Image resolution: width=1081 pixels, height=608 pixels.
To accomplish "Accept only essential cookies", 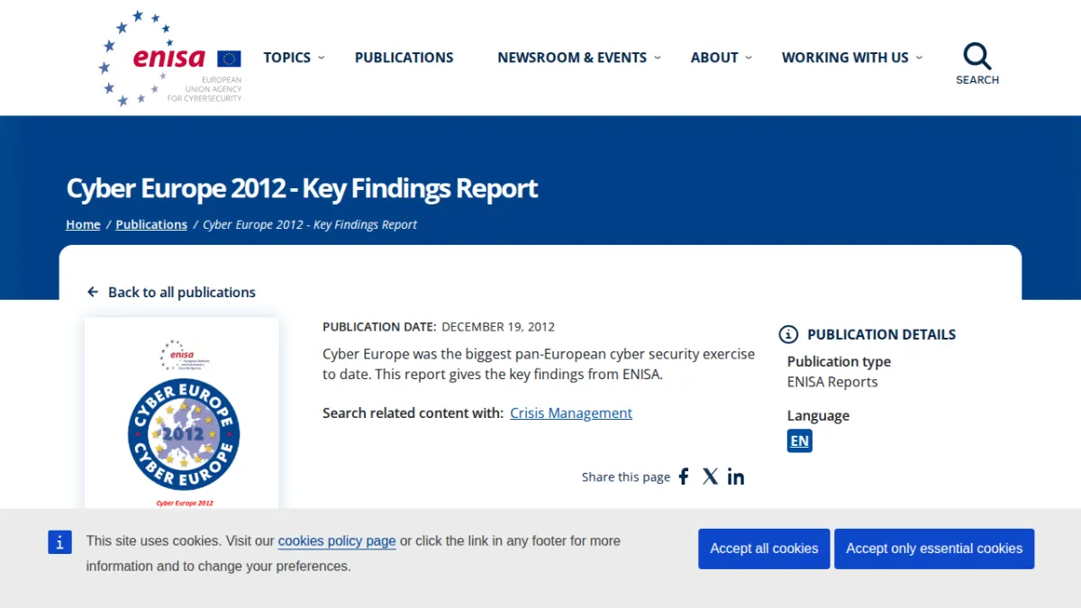I will [934, 549].
